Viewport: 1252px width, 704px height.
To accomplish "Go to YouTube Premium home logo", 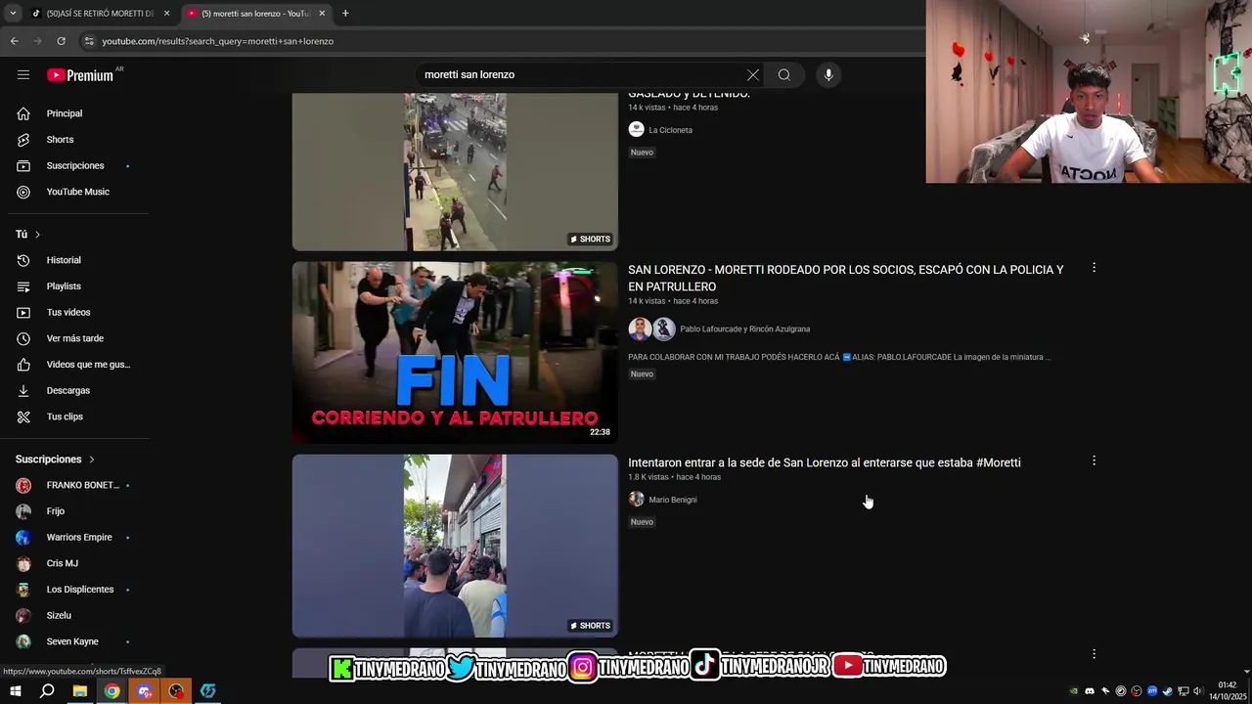I will tap(80, 75).
